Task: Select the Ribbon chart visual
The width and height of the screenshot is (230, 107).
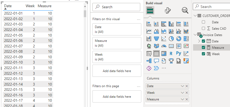Action: [186, 31]
